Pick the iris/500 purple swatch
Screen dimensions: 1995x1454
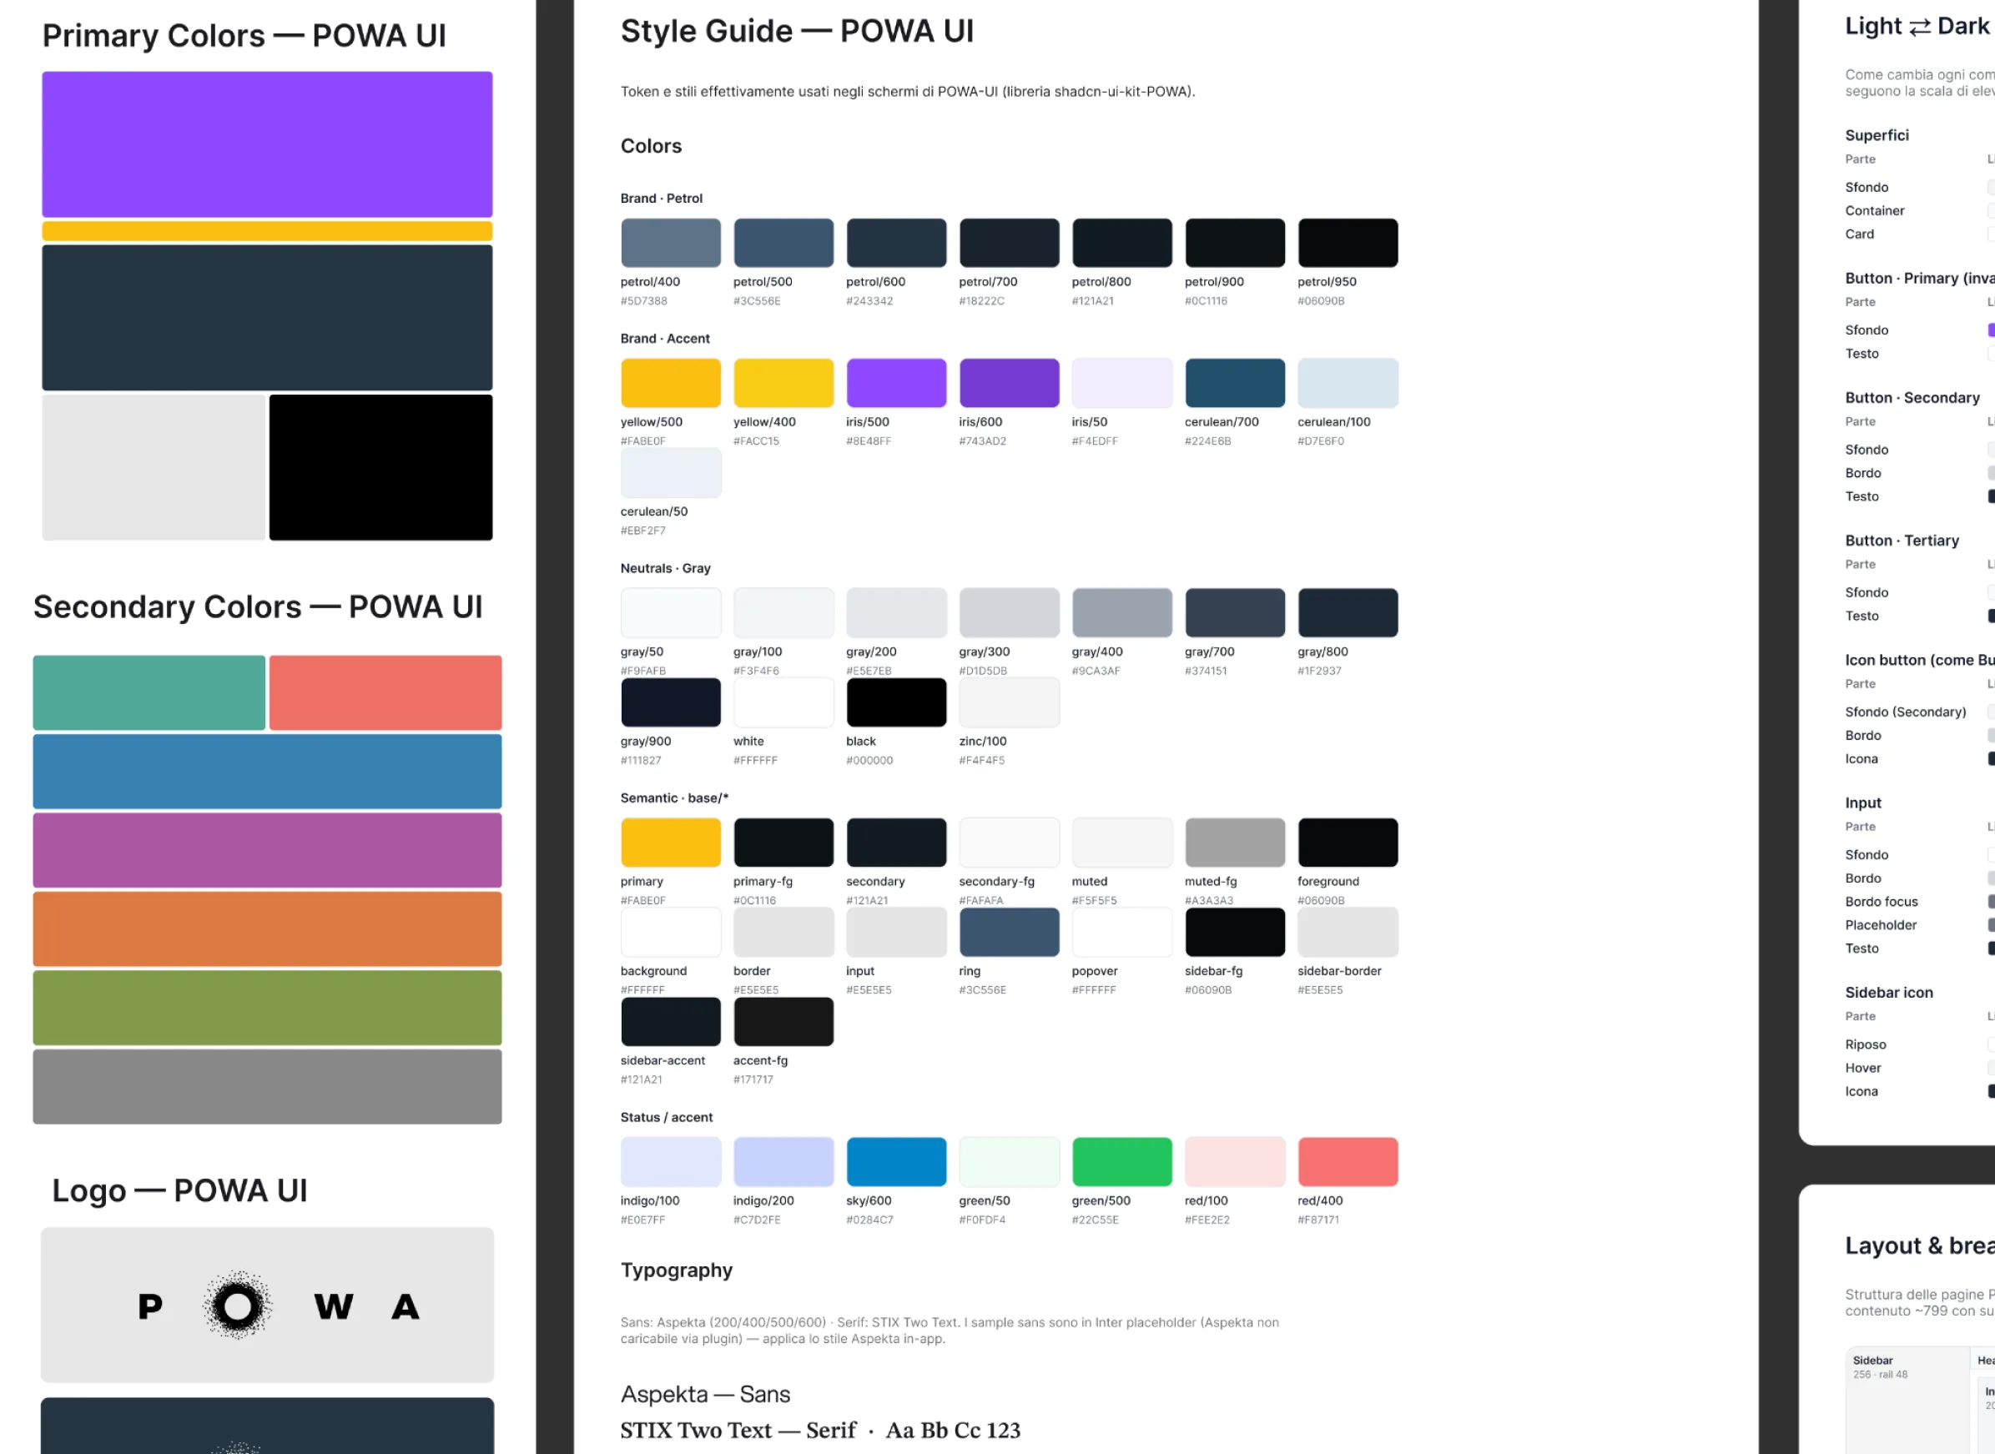(896, 383)
